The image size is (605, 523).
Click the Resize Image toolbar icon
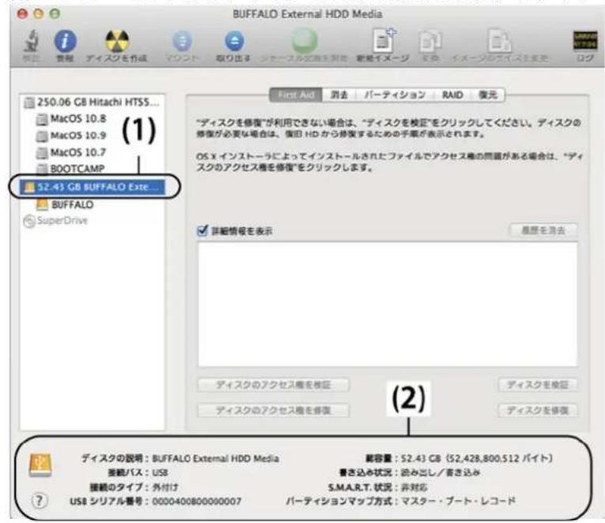coord(500,41)
